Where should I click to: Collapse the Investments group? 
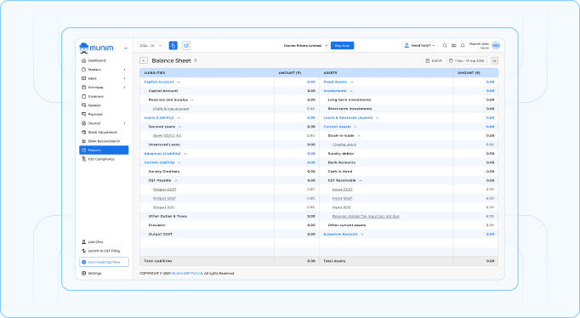351,91
